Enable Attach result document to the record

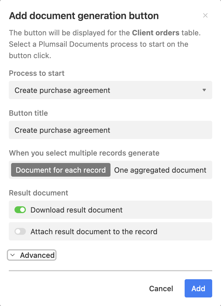[20, 231]
